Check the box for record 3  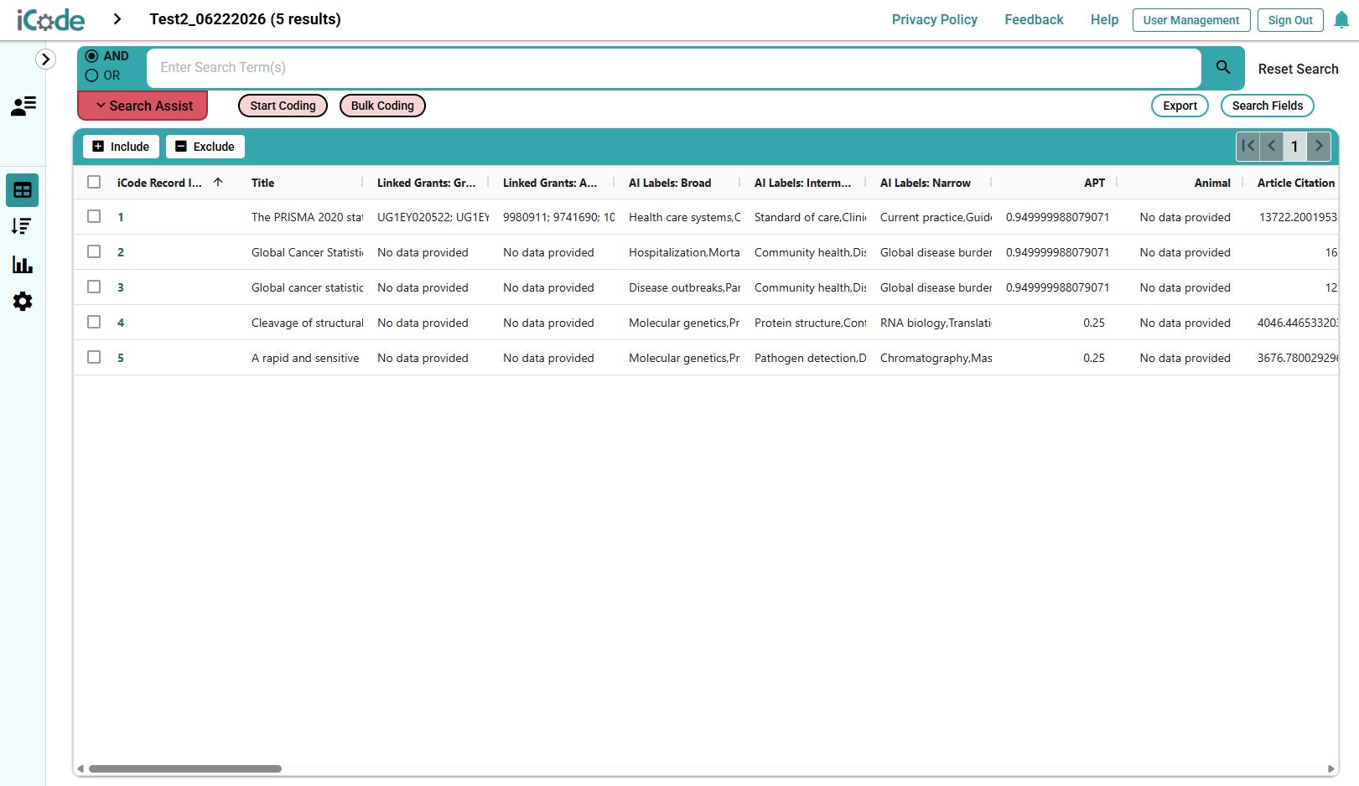tap(94, 287)
